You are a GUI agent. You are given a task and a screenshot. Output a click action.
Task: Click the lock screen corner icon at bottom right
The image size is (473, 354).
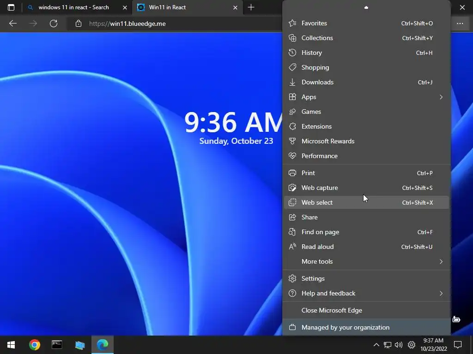(456, 319)
